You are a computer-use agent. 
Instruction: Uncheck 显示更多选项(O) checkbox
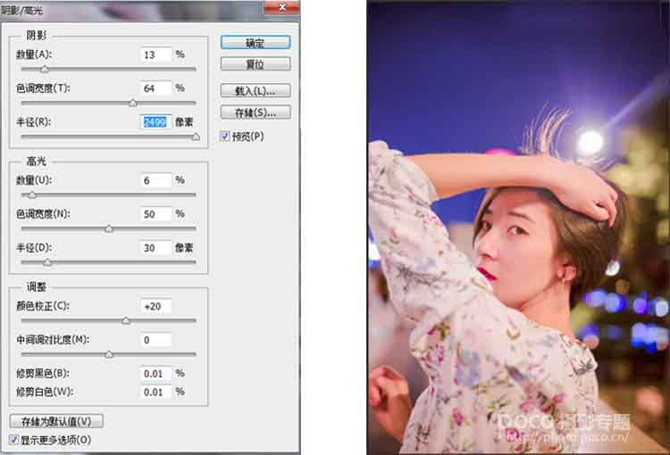pos(14,440)
